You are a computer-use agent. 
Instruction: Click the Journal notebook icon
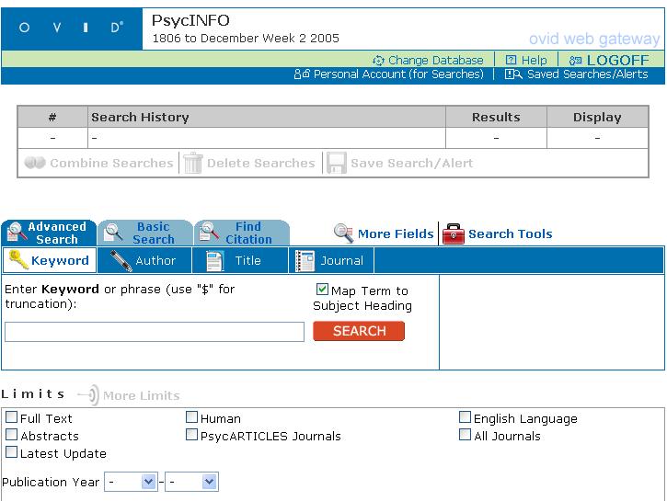(305, 261)
